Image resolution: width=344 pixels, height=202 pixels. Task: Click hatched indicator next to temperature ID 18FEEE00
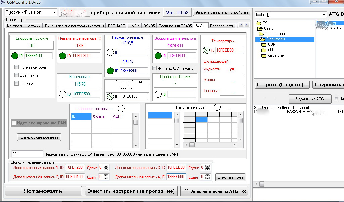206,50
